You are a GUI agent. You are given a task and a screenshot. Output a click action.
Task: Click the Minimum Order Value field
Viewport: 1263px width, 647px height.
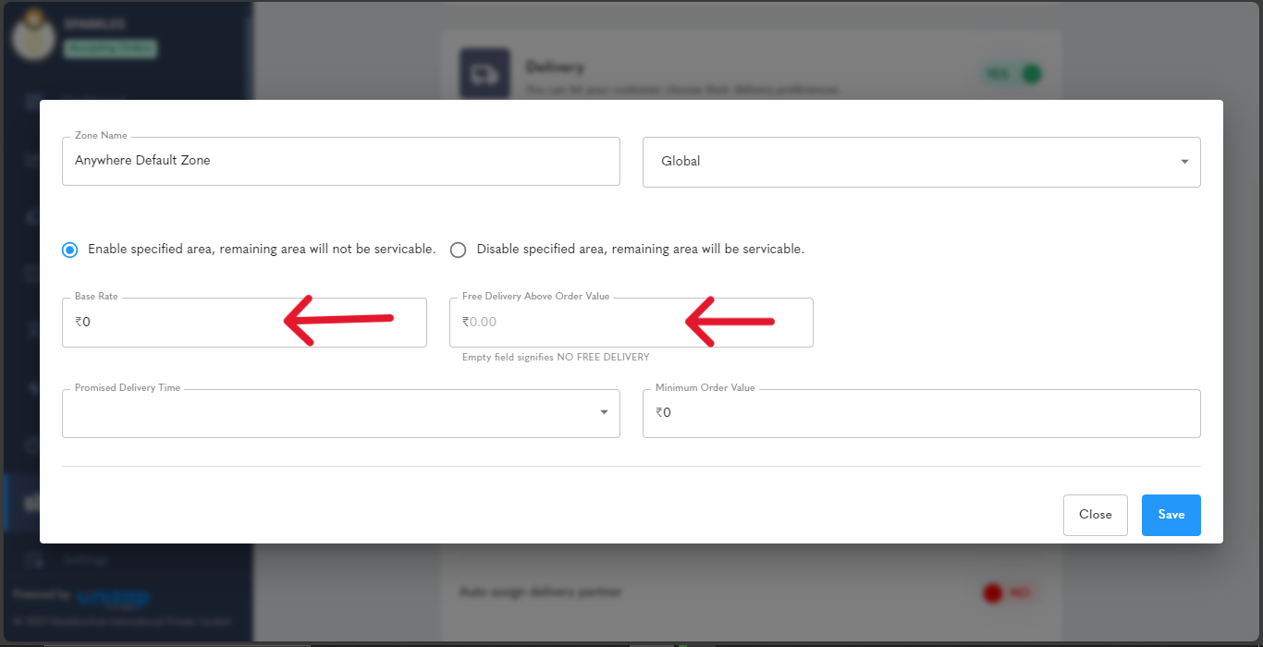click(922, 413)
